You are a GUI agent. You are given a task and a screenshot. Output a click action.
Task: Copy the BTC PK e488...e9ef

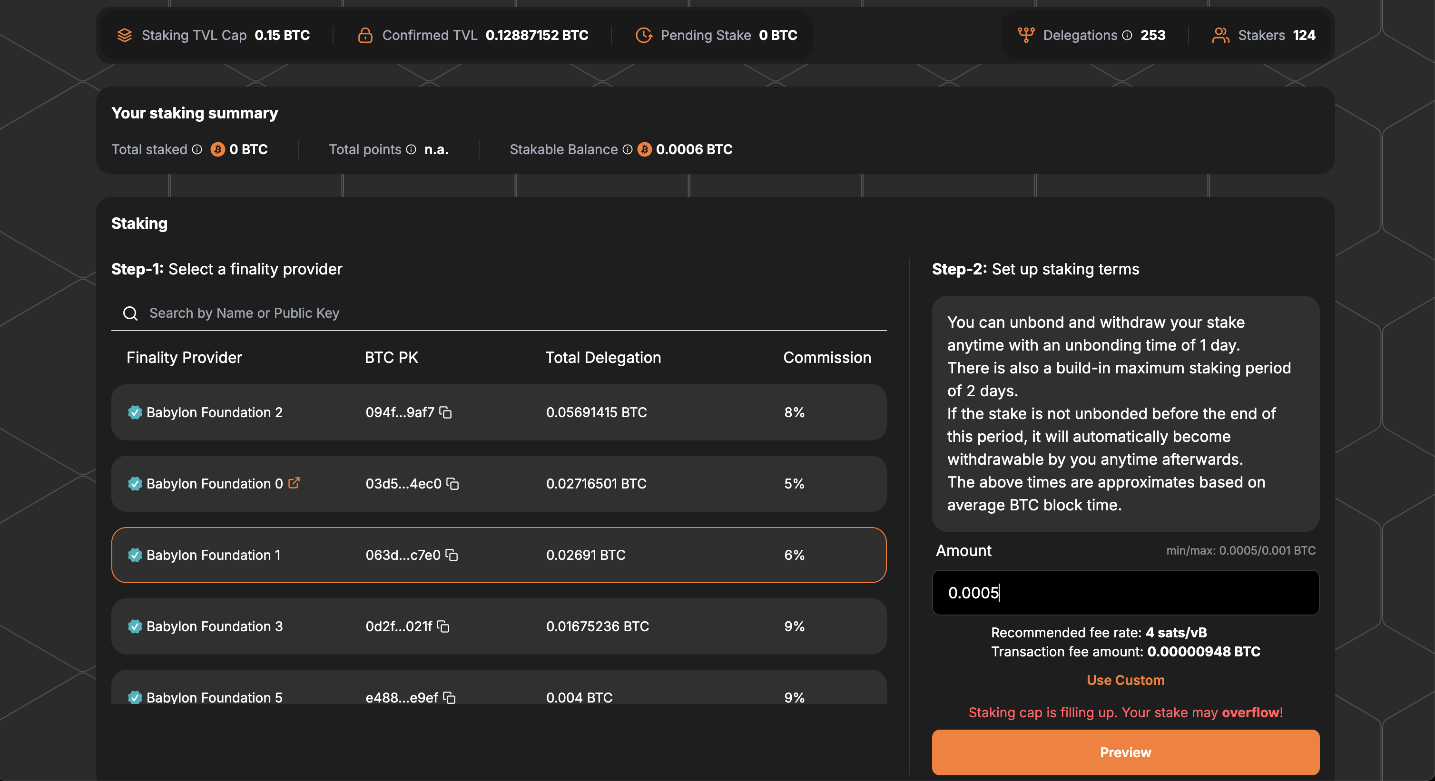[x=450, y=697]
